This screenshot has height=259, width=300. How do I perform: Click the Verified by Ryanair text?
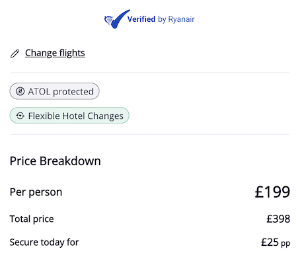[x=161, y=19]
